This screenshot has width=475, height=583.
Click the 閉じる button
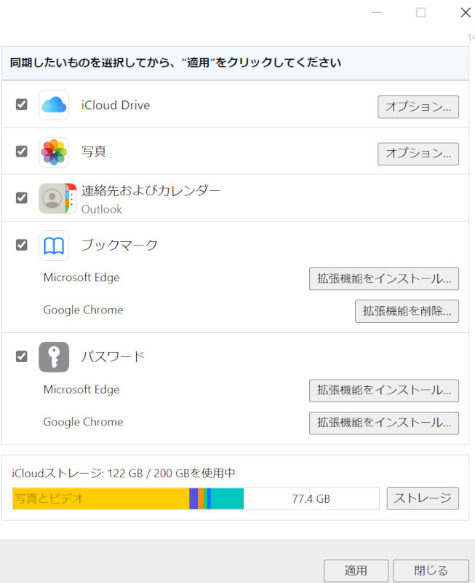[x=431, y=571]
